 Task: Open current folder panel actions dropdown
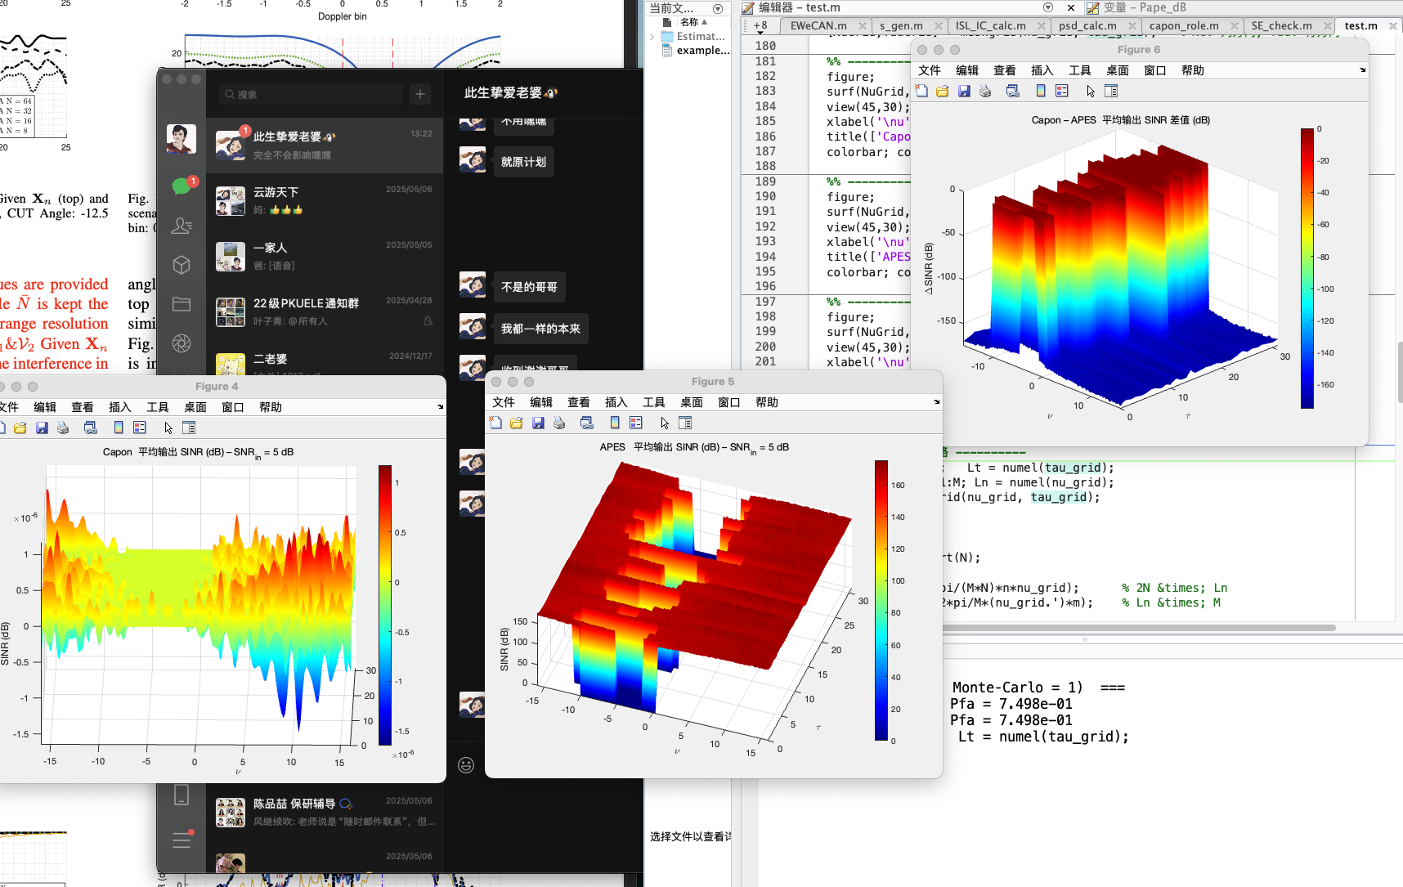717,8
